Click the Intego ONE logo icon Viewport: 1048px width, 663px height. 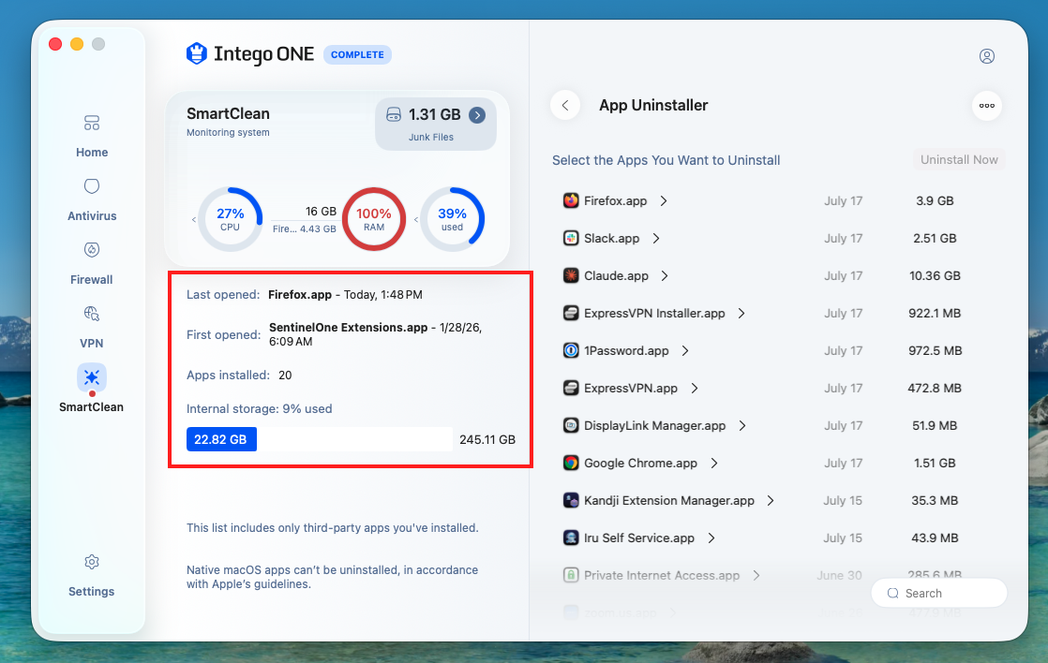pyautogui.click(x=197, y=53)
